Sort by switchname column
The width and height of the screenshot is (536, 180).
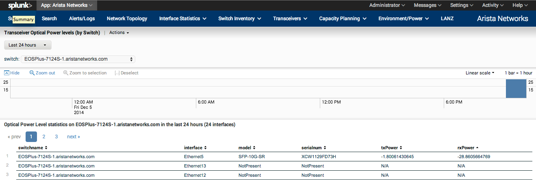click(33, 148)
